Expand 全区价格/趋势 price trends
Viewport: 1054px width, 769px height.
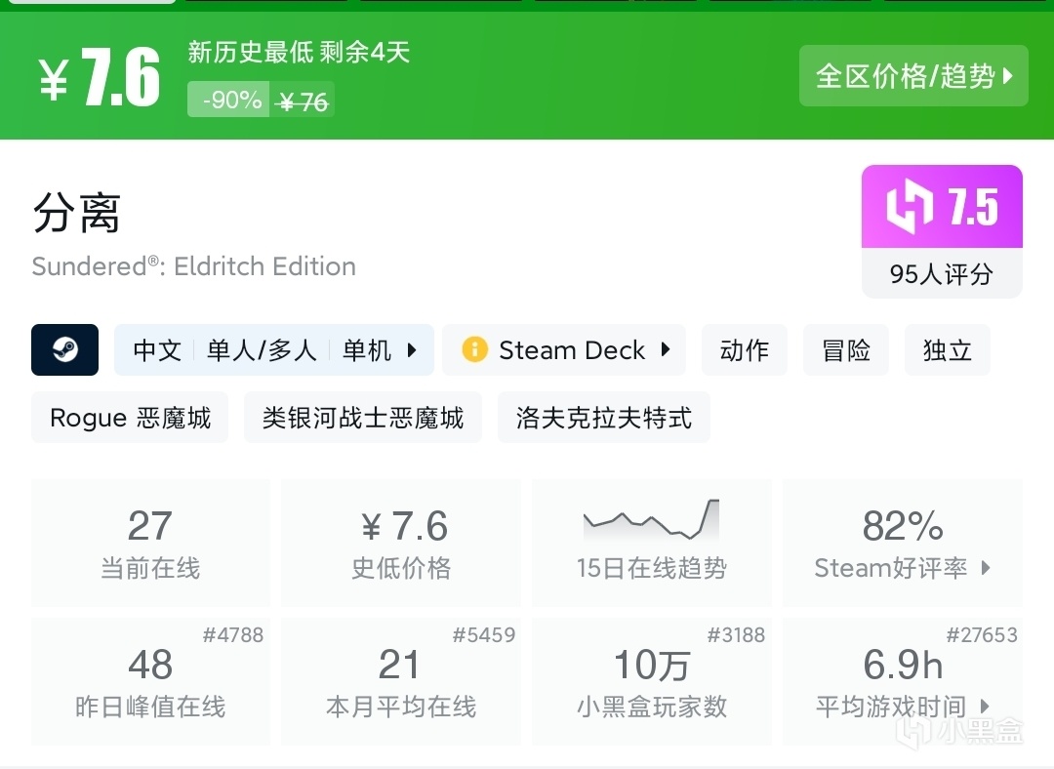[x=913, y=75]
